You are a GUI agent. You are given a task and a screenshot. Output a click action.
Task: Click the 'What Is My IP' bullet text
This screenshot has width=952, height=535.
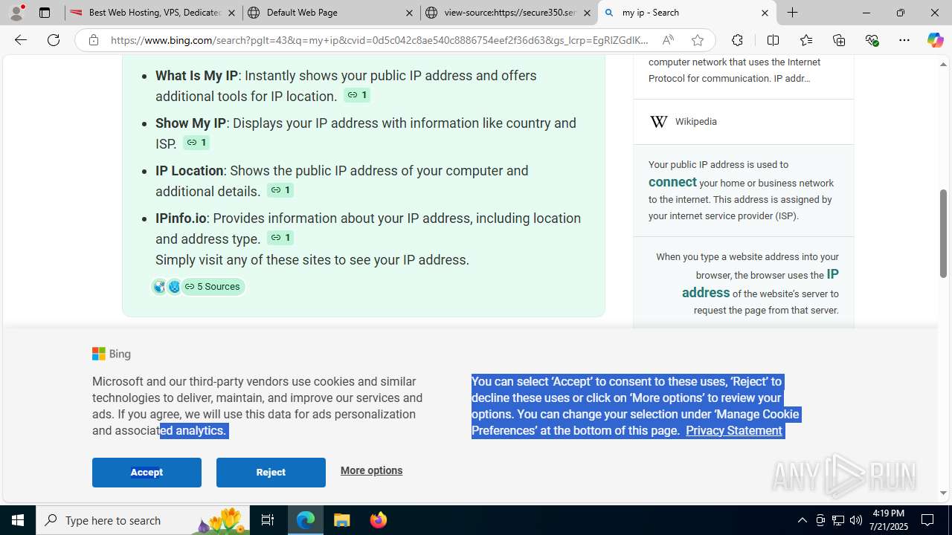point(196,76)
